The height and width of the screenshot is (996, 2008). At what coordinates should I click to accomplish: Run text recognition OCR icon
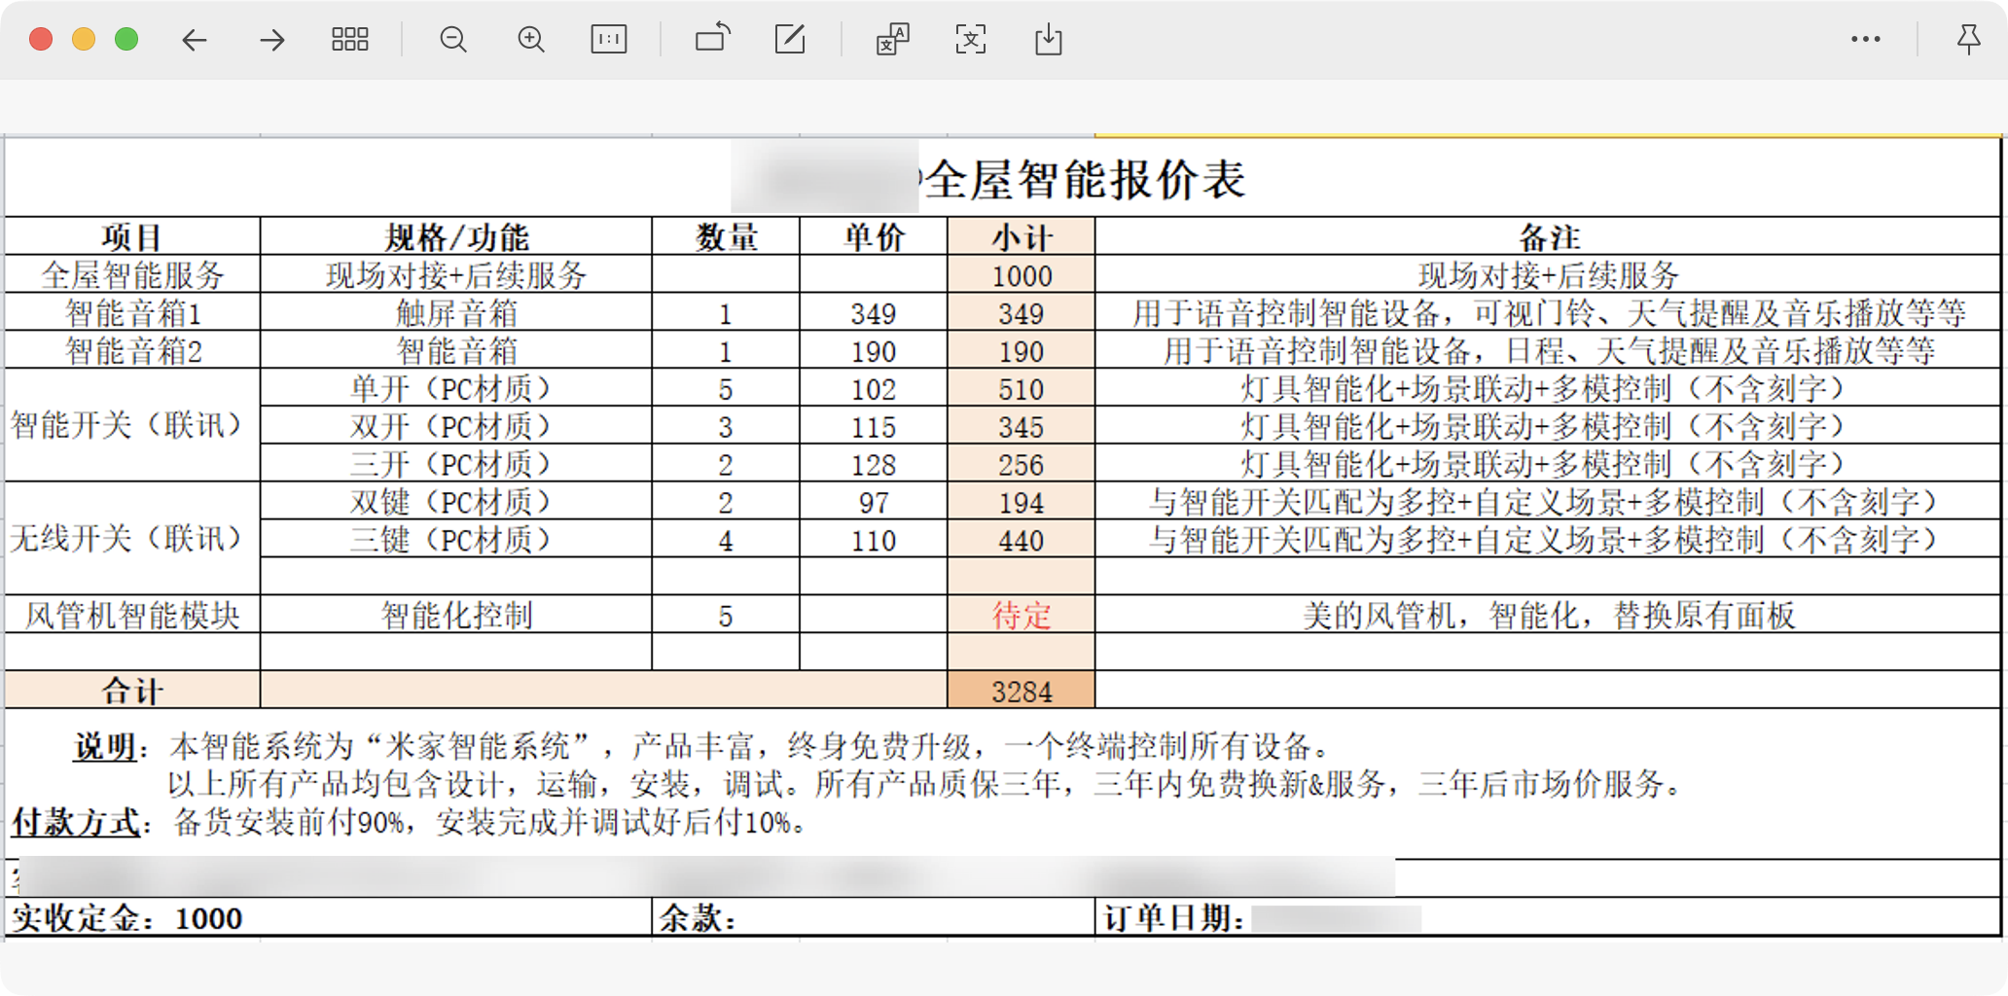pyautogui.click(x=971, y=40)
